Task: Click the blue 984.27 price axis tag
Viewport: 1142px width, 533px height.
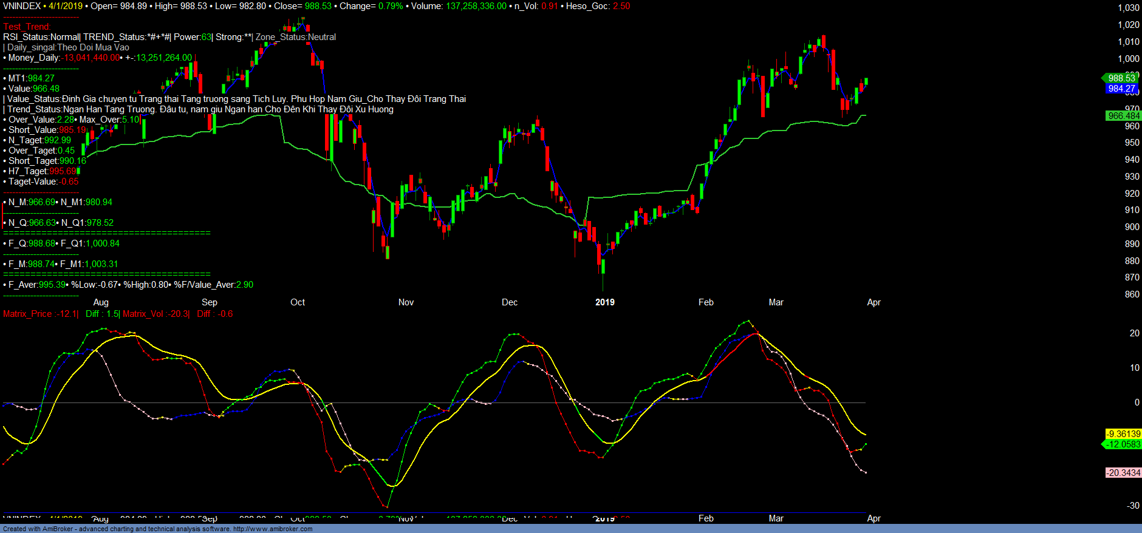Action: coord(1121,89)
